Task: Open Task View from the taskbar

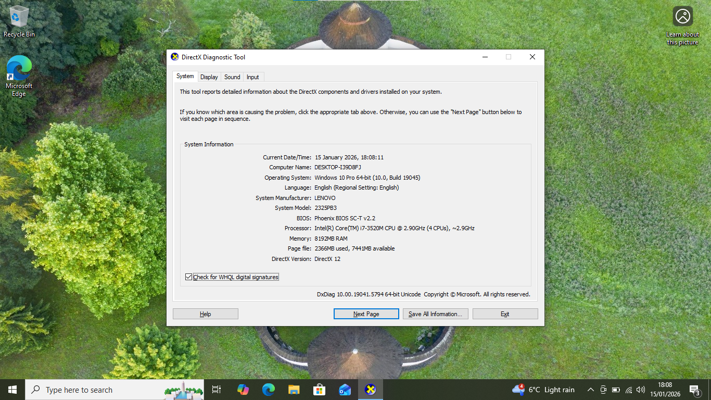Action: [x=217, y=390]
